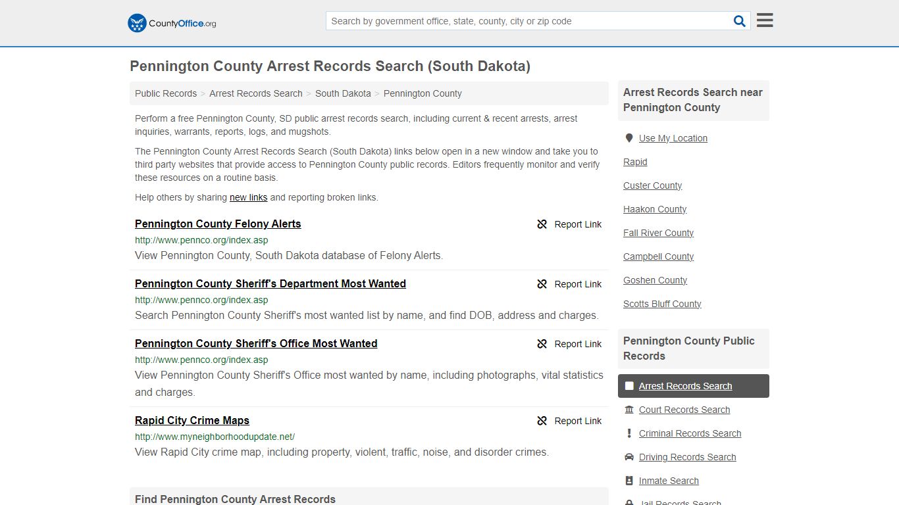Select Court Records Search in sidebar

pyautogui.click(x=684, y=410)
